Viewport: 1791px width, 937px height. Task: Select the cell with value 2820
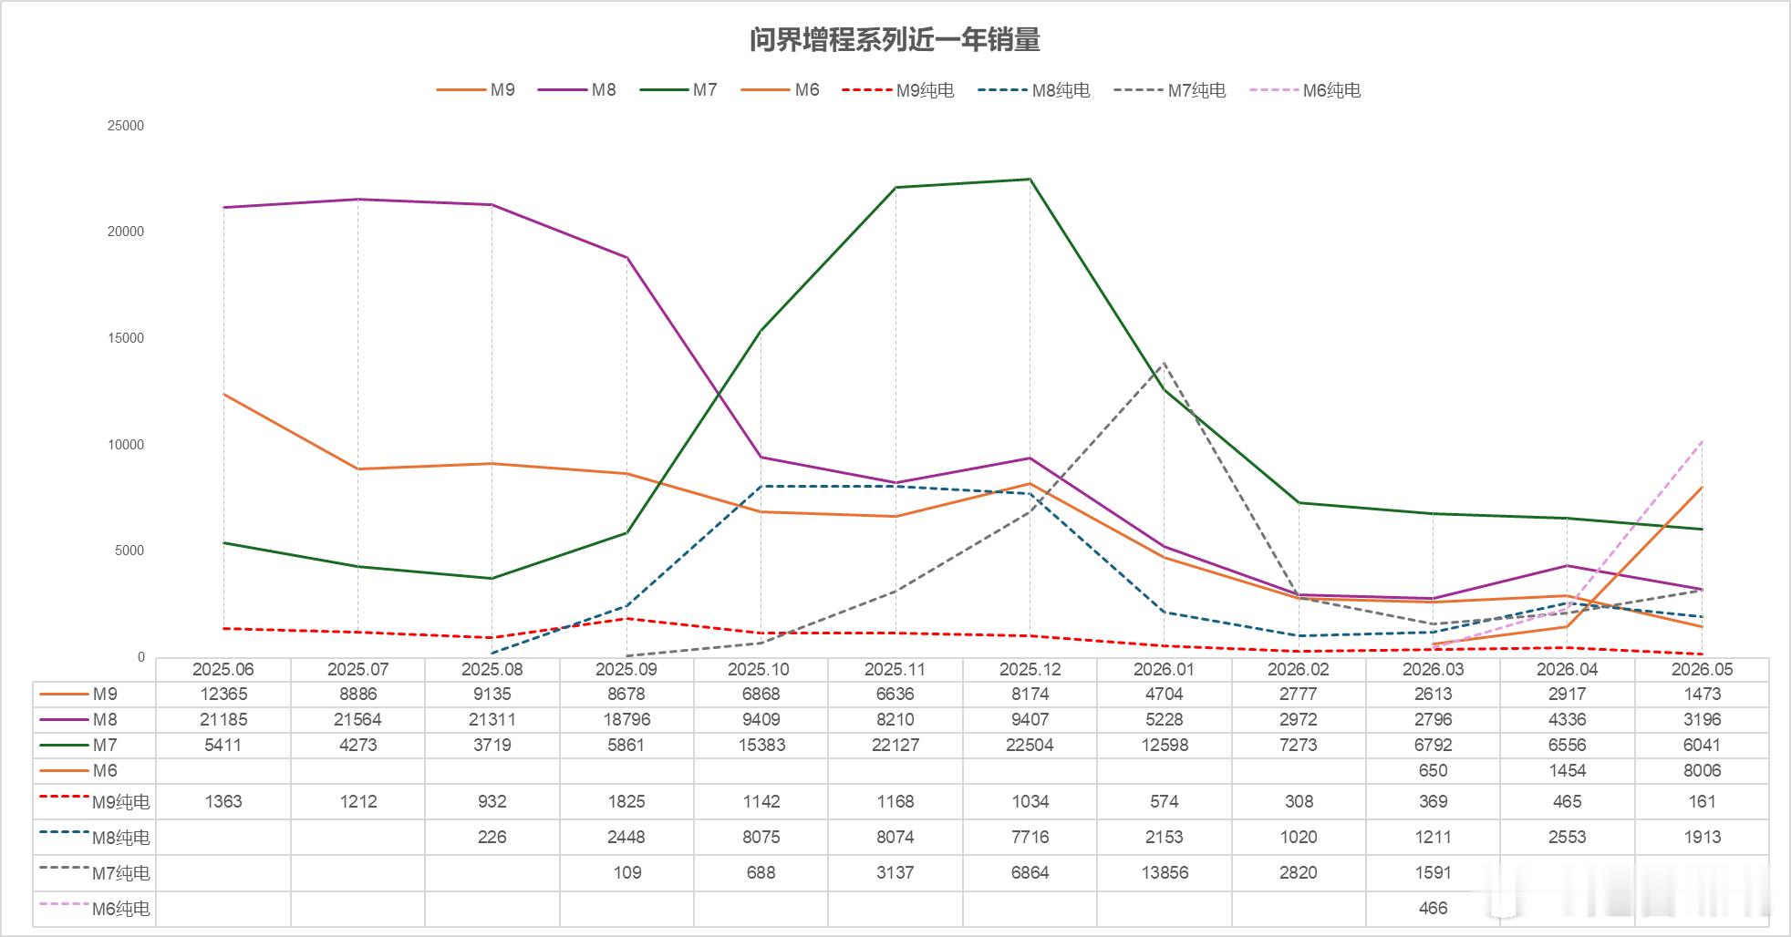[x=1299, y=872]
